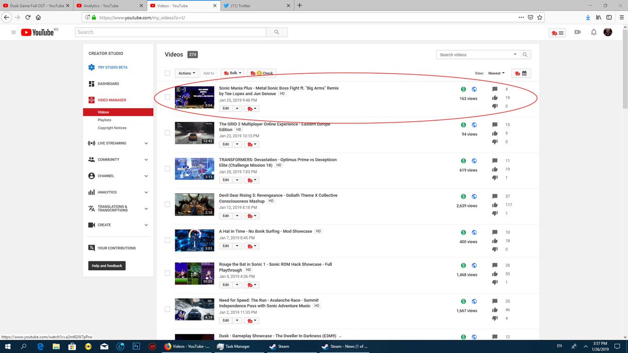Check the GRID 2 Multiplayer video checkbox

click(167, 133)
